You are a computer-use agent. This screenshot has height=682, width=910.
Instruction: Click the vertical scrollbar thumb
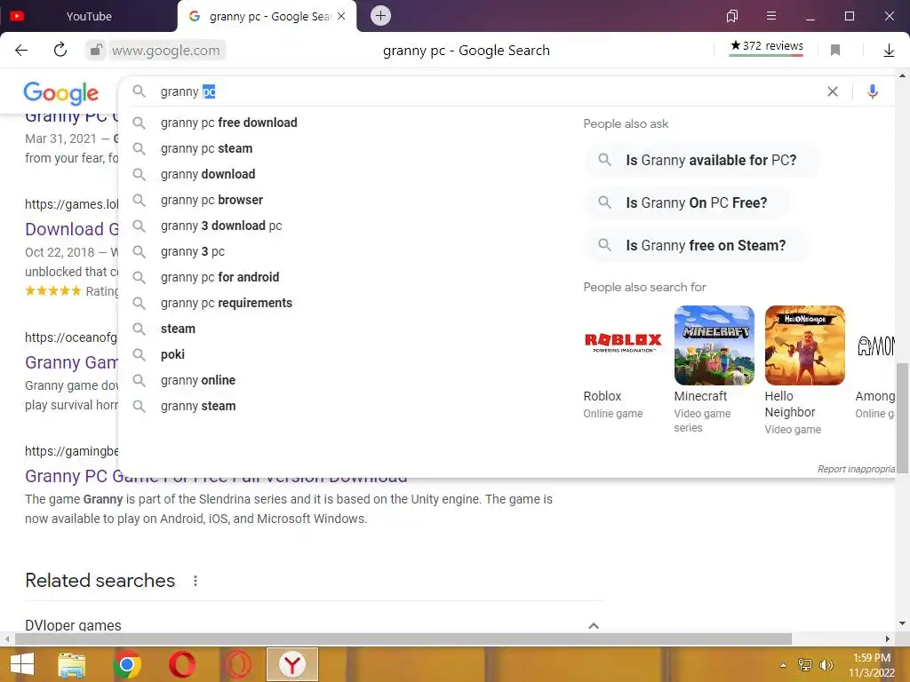(902, 419)
